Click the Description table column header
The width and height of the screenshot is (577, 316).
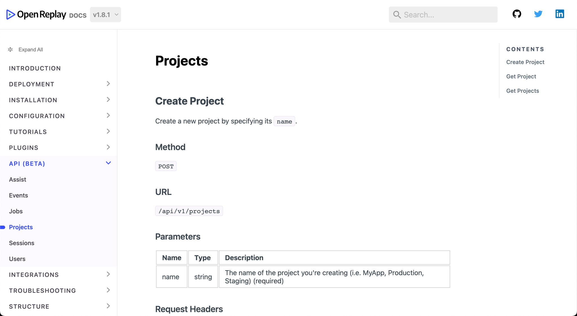[x=334, y=258]
